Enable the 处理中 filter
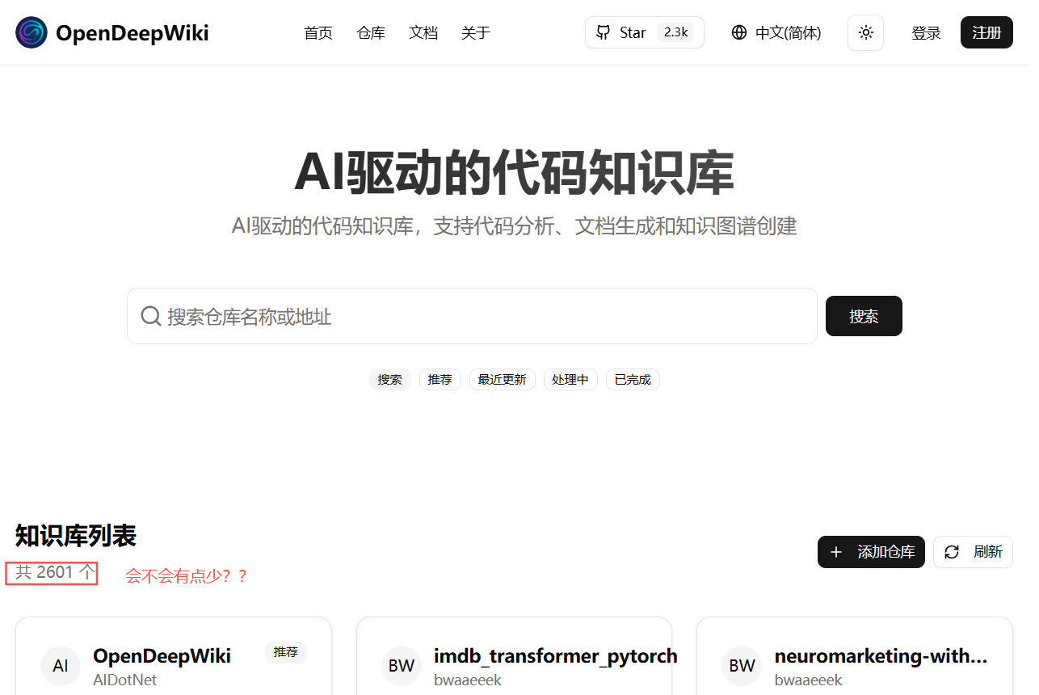1039x695 pixels. (570, 379)
